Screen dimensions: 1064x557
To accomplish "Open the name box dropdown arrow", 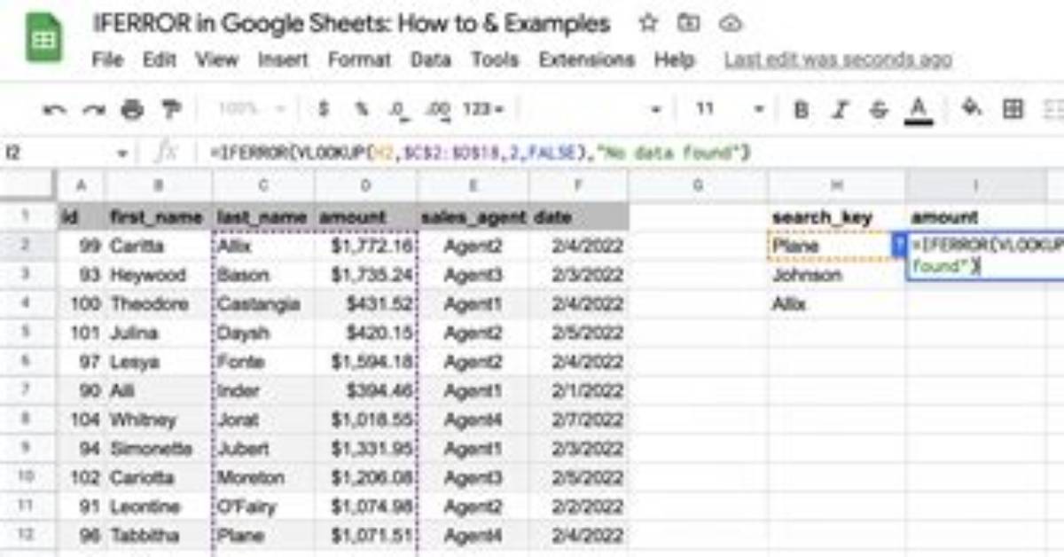I will [x=122, y=153].
